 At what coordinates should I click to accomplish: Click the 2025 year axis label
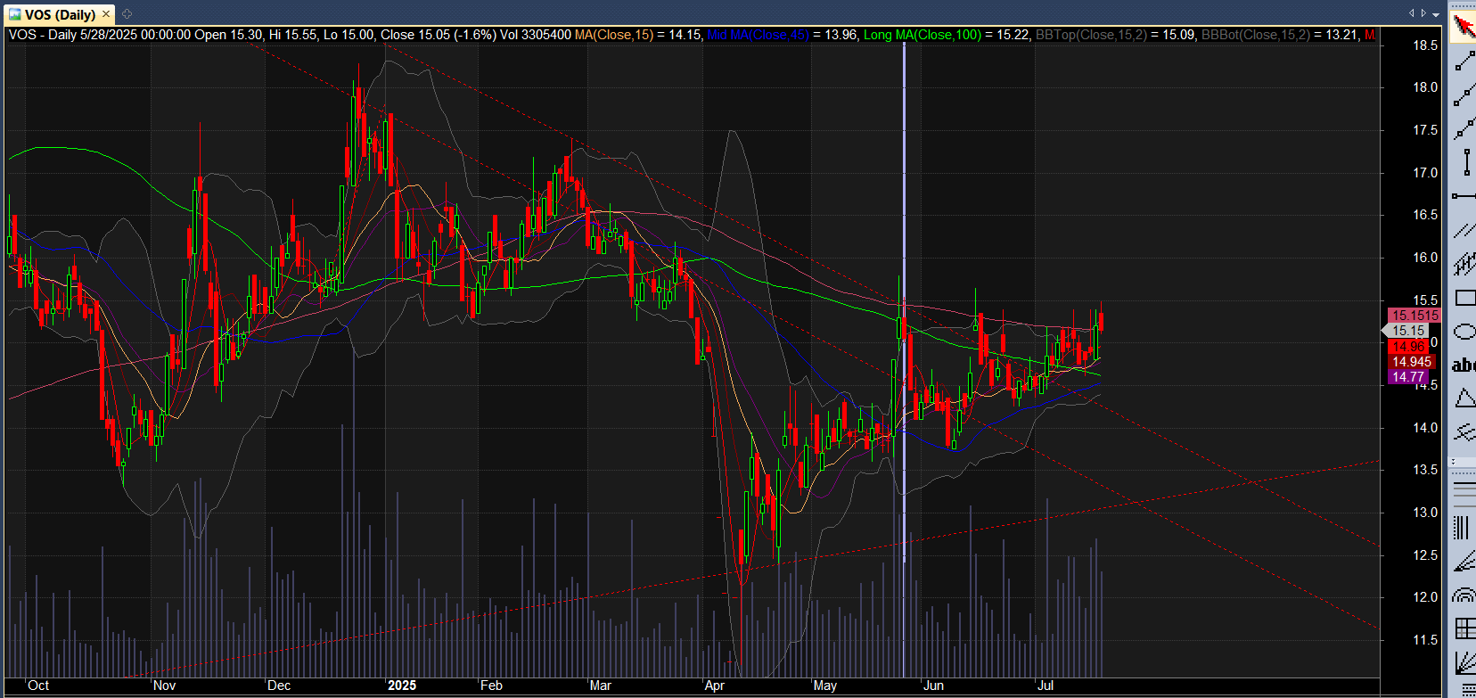(402, 686)
